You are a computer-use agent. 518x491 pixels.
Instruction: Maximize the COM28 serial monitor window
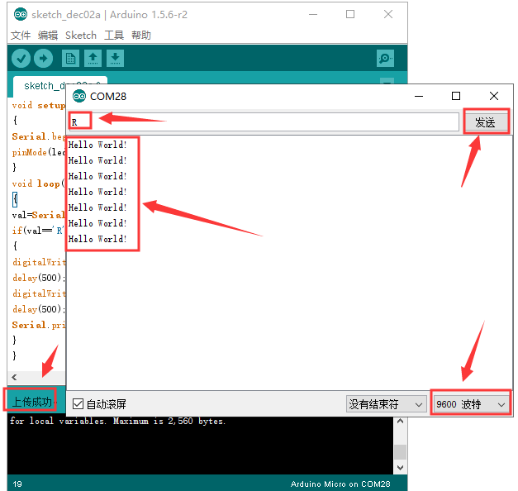tap(456, 96)
